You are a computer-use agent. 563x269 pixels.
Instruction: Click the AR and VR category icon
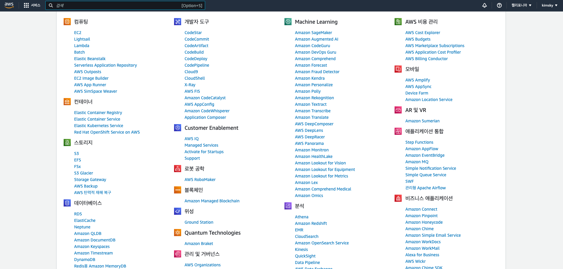(398, 110)
